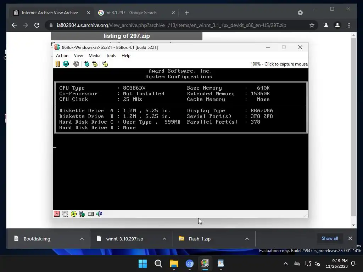The width and height of the screenshot is (363, 272).
Task: Open taskbar clock showing 9:19 PM
Action: tap(337, 263)
